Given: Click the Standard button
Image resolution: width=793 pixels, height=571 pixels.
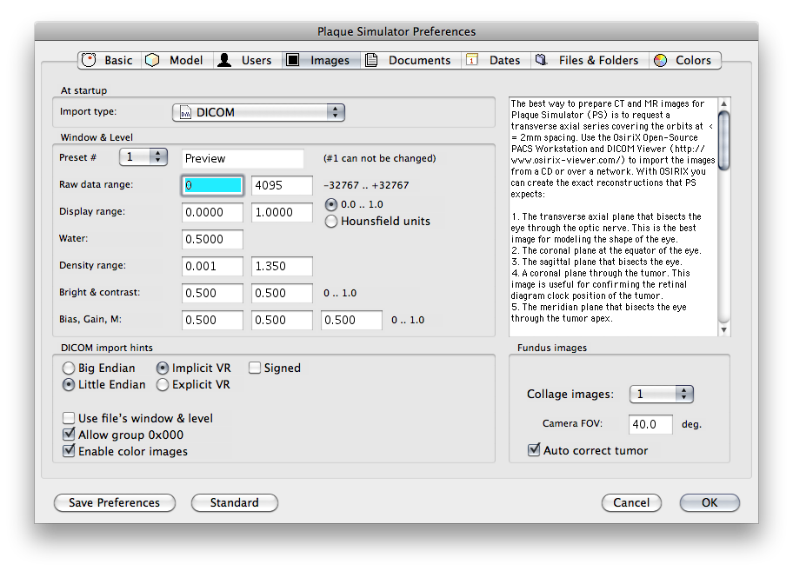Looking at the screenshot, I should pos(235,503).
